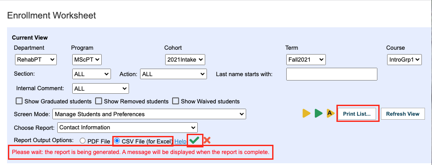
Task: Click the green arrow icon
Action: coord(318,114)
